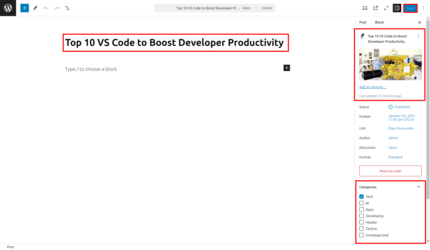Click the Published status check icon
Screen dimensions: 430x250
pyautogui.click(x=391, y=107)
